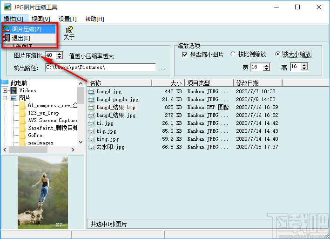Image resolution: width=330 pixels, height=239 pixels.
Task: Click the preview image thumbnail
Action: coord(43,192)
